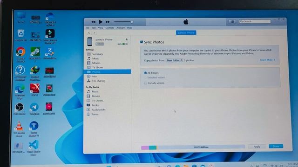The width and height of the screenshot is (298, 167).
Task: Open the Copy photos from dropdown
Action: pos(174,60)
